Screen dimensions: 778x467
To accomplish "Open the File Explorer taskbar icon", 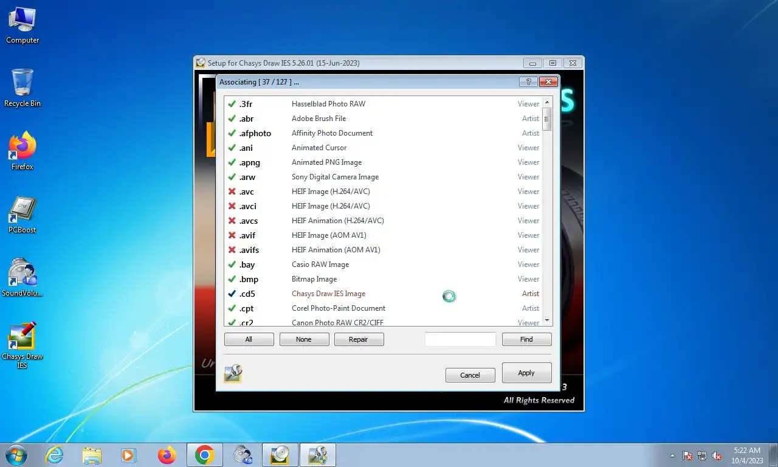I will (x=92, y=455).
